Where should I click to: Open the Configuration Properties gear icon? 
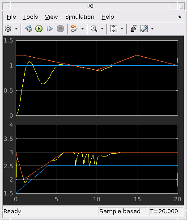coord(8,29)
